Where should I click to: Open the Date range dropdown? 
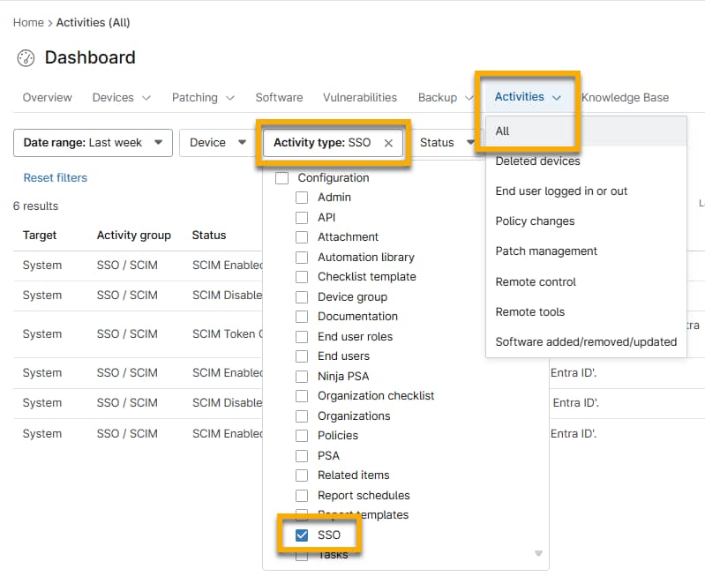point(94,143)
